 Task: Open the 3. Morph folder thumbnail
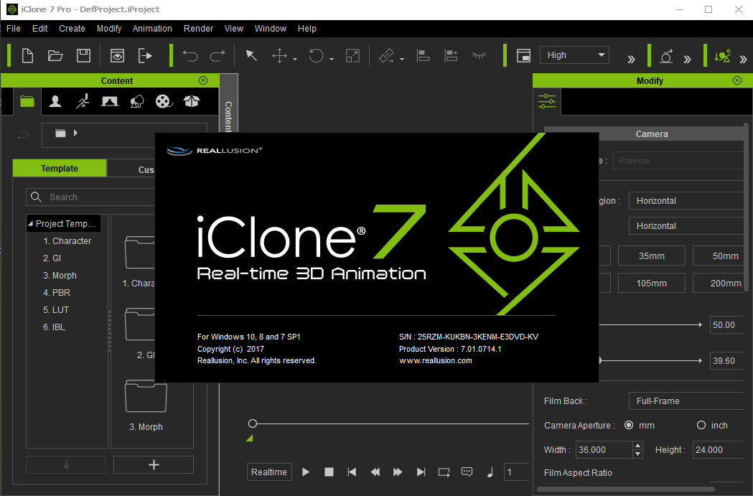[146, 397]
